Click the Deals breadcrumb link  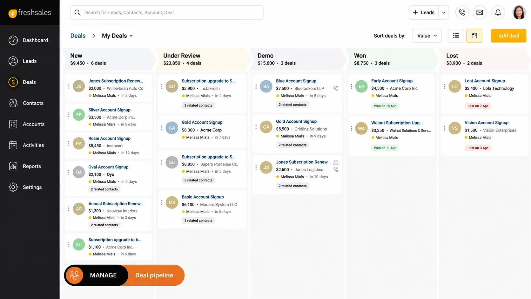[x=78, y=36]
